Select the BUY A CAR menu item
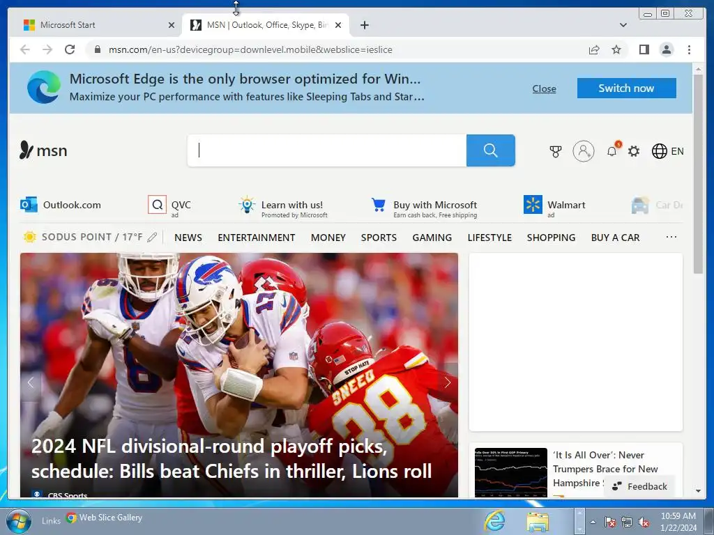Image resolution: width=714 pixels, height=535 pixels. click(x=615, y=238)
